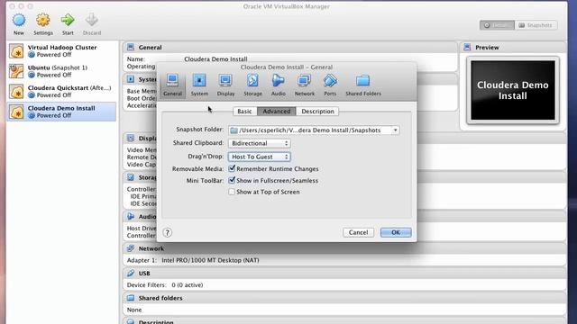Click Virtual Hadoop Cluster VM icon
Image resolution: width=577 pixels, height=324 pixels.
click(x=16, y=51)
